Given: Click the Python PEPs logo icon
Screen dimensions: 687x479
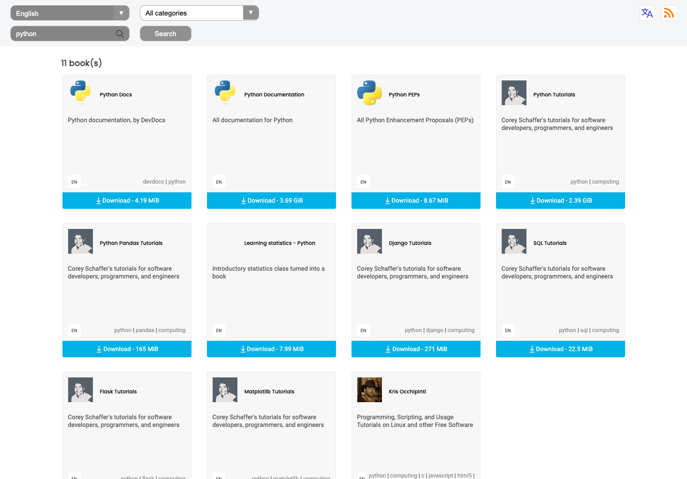Looking at the screenshot, I should 370,93.
